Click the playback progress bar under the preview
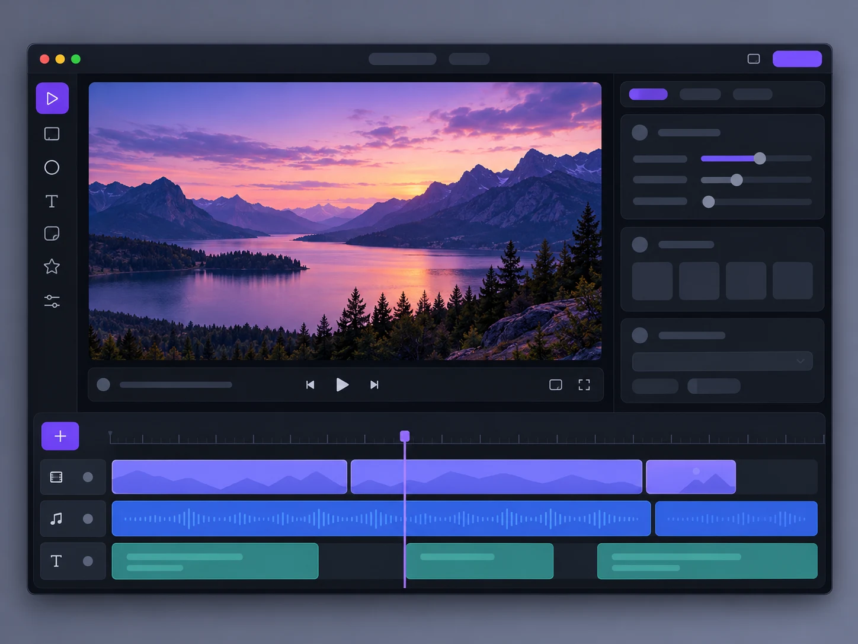 point(176,385)
